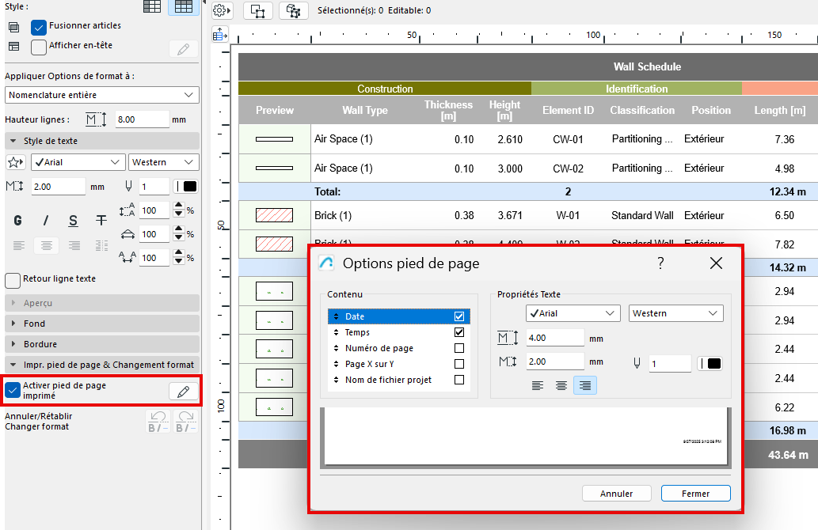Select center text alignment in footer dialog
The height and width of the screenshot is (530, 818).
coord(561,385)
